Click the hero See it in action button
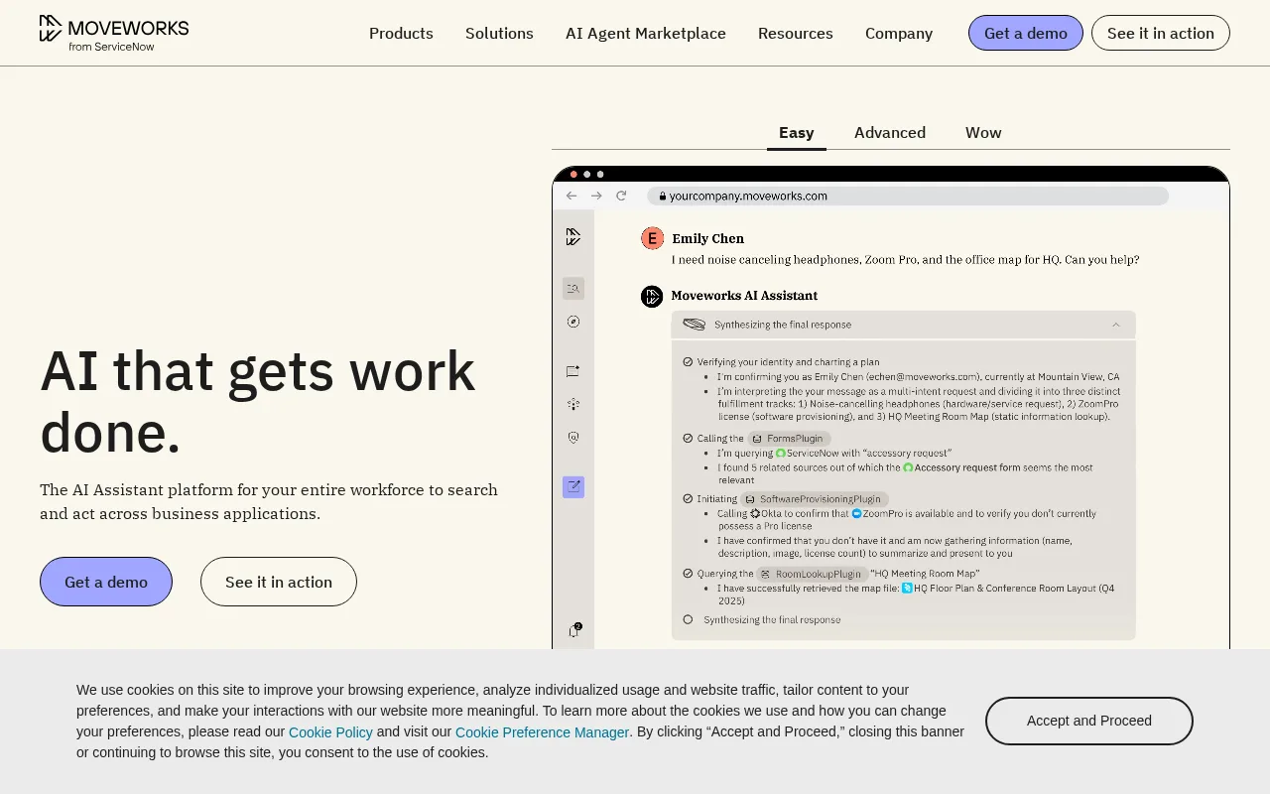 (x=279, y=582)
